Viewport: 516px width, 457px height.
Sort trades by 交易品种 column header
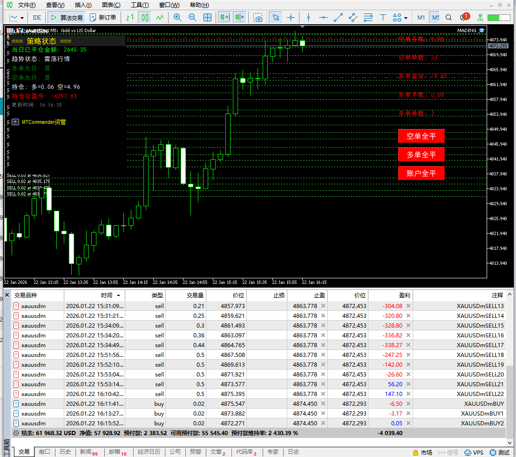tap(38, 295)
